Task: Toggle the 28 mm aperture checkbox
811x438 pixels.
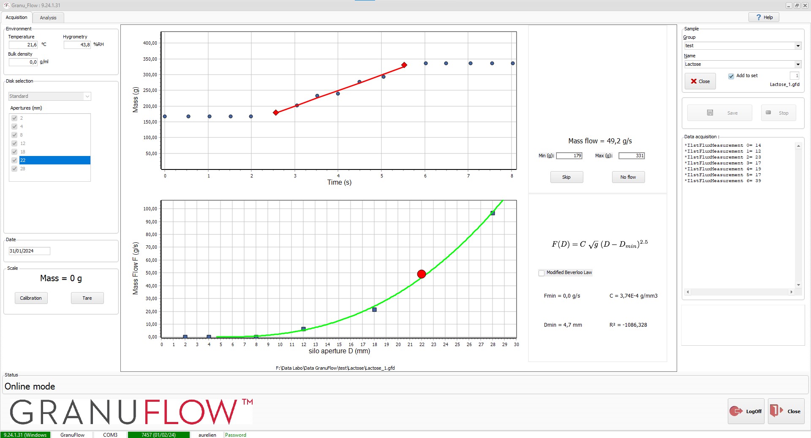Action: pyautogui.click(x=14, y=169)
